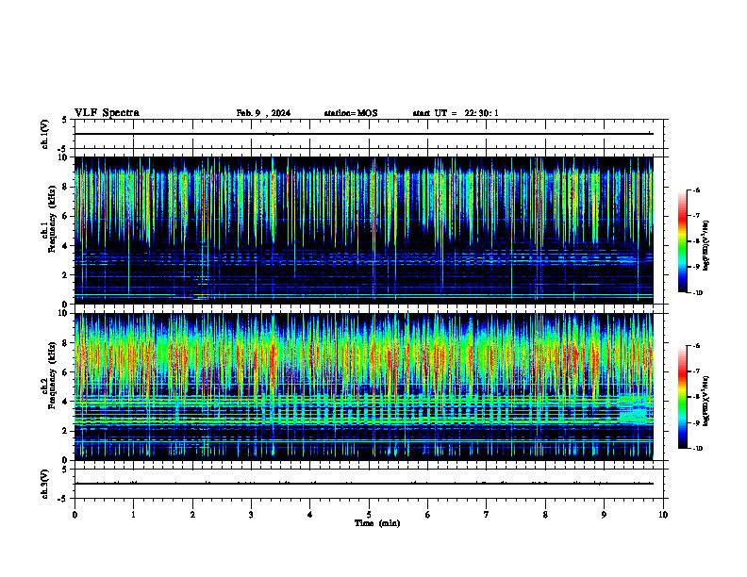This screenshot has width=747, height=577.
Task: Click "-8" on the ch.2 colorbar
Action: click(x=696, y=397)
